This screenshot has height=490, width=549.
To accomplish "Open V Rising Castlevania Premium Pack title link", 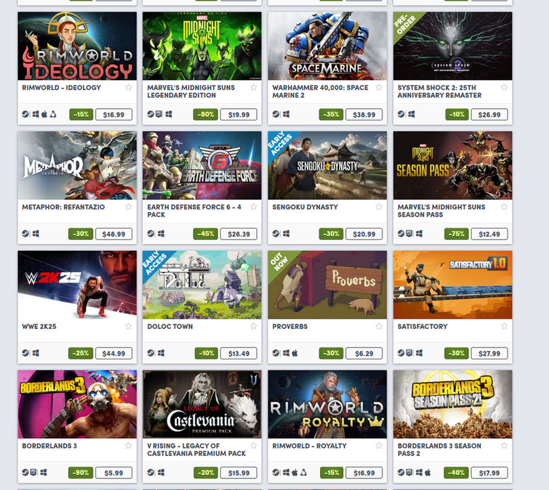I will [x=196, y=450].
